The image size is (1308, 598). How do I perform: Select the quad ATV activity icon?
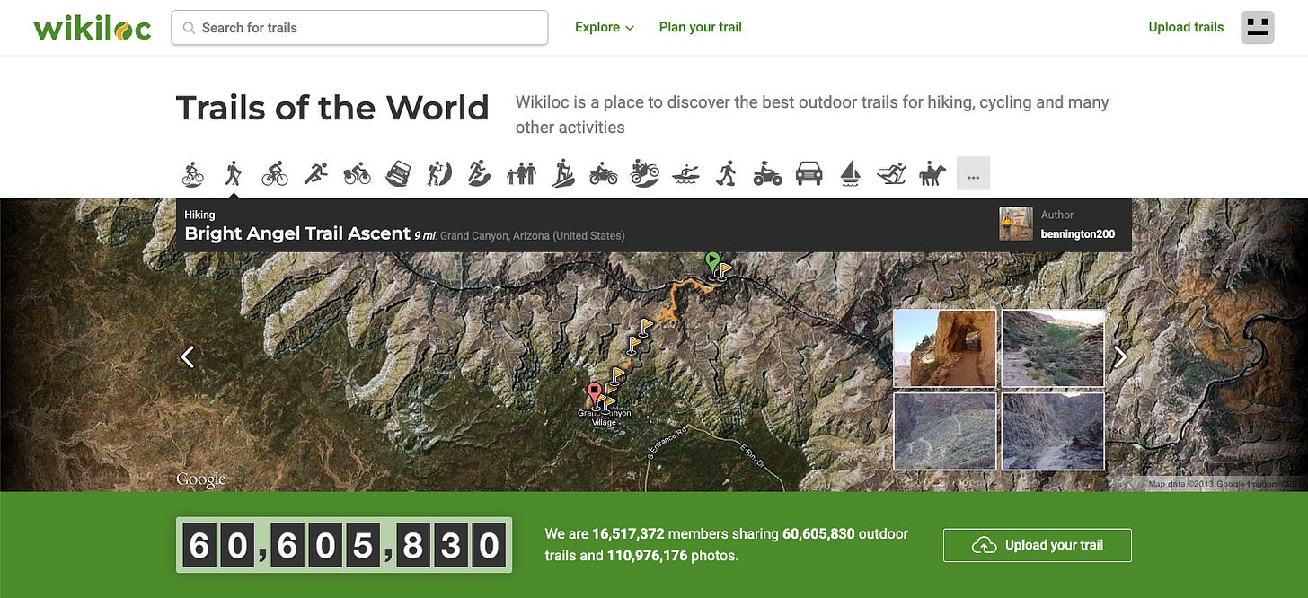point(768,173)
